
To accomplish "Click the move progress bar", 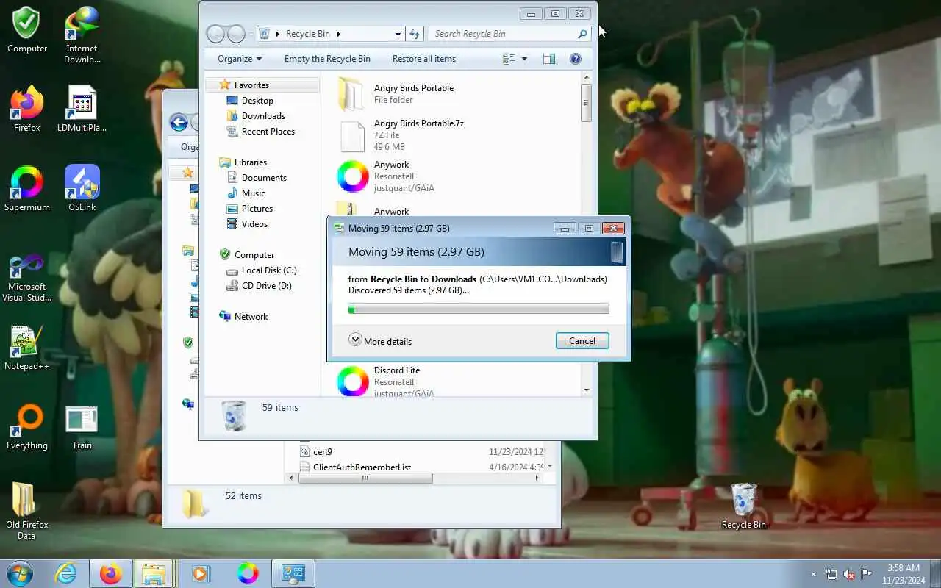I will tap(479, 309).
